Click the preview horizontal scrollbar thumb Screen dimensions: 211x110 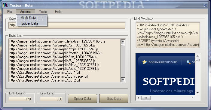coord(146,98)
